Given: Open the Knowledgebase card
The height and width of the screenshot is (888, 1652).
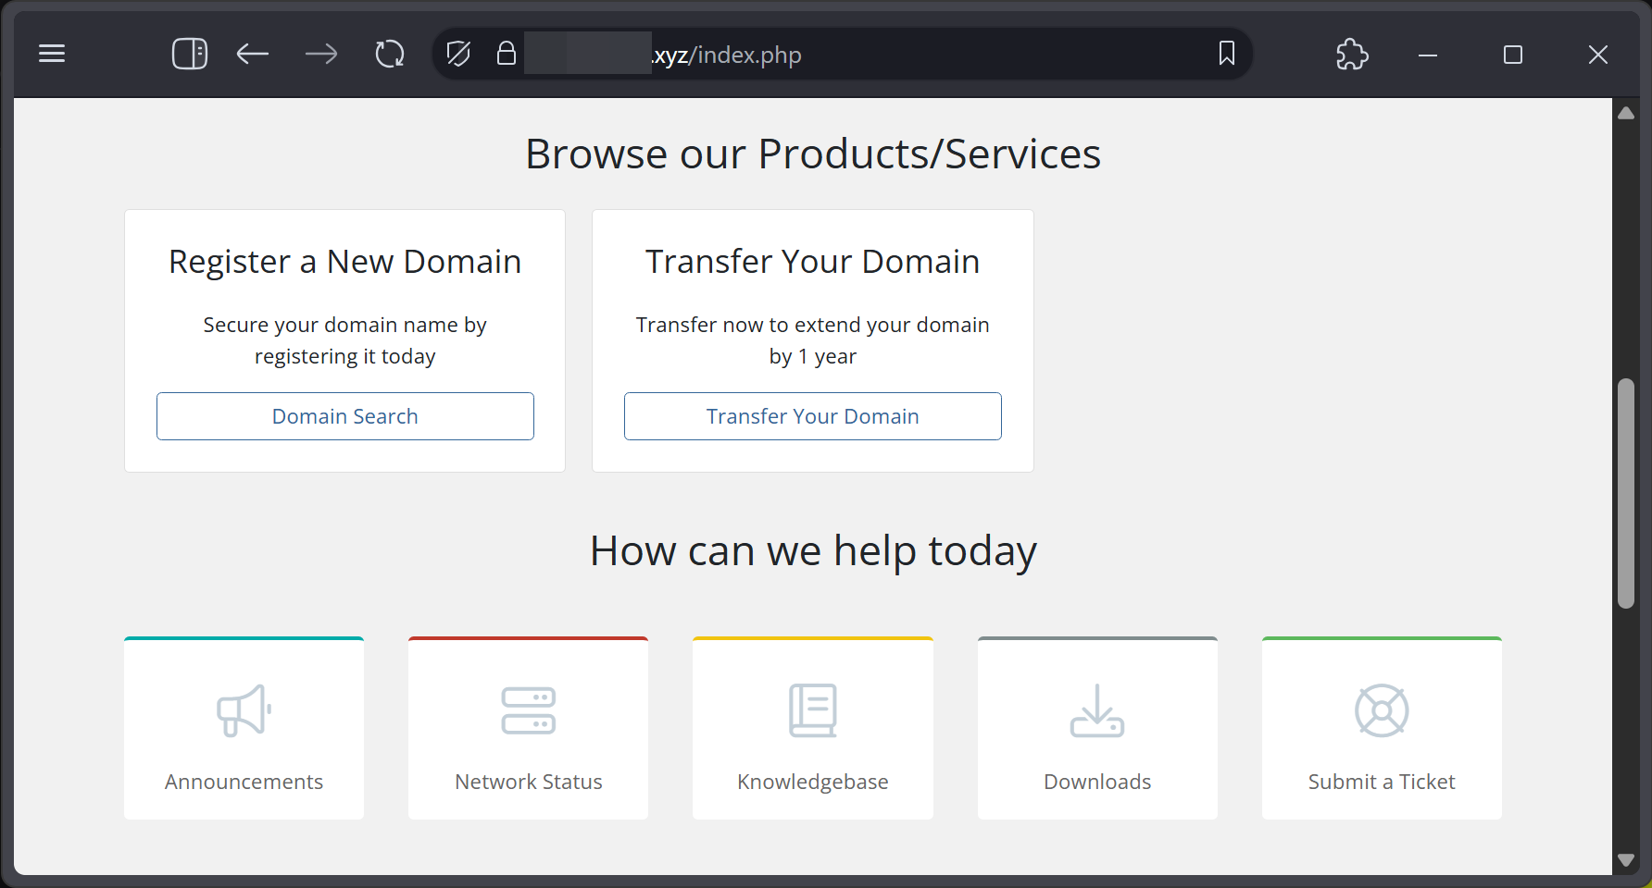Looking at the screenshot, I should pyautogui.click(x=813, y=728).
